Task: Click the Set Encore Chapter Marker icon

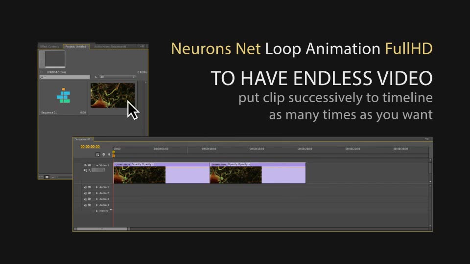Action: (x=103, y=154)
